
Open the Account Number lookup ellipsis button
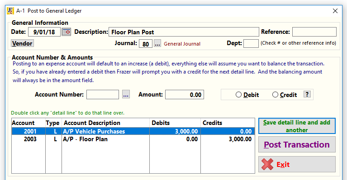click(x=126, y=95)
